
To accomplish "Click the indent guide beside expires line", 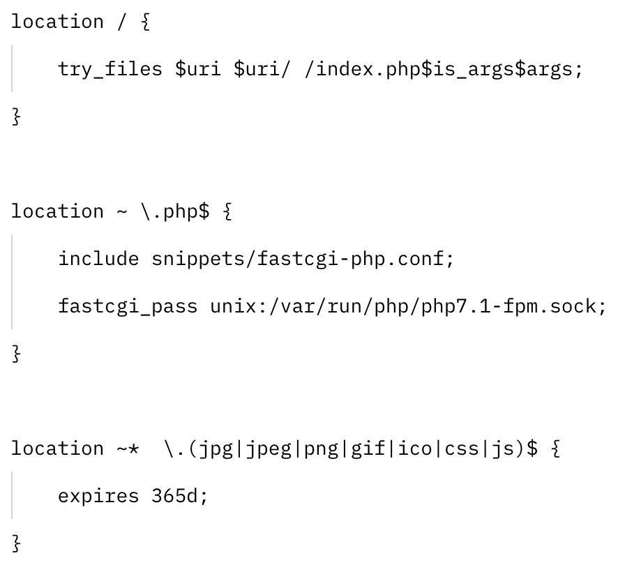I will [x=12, y=496].
